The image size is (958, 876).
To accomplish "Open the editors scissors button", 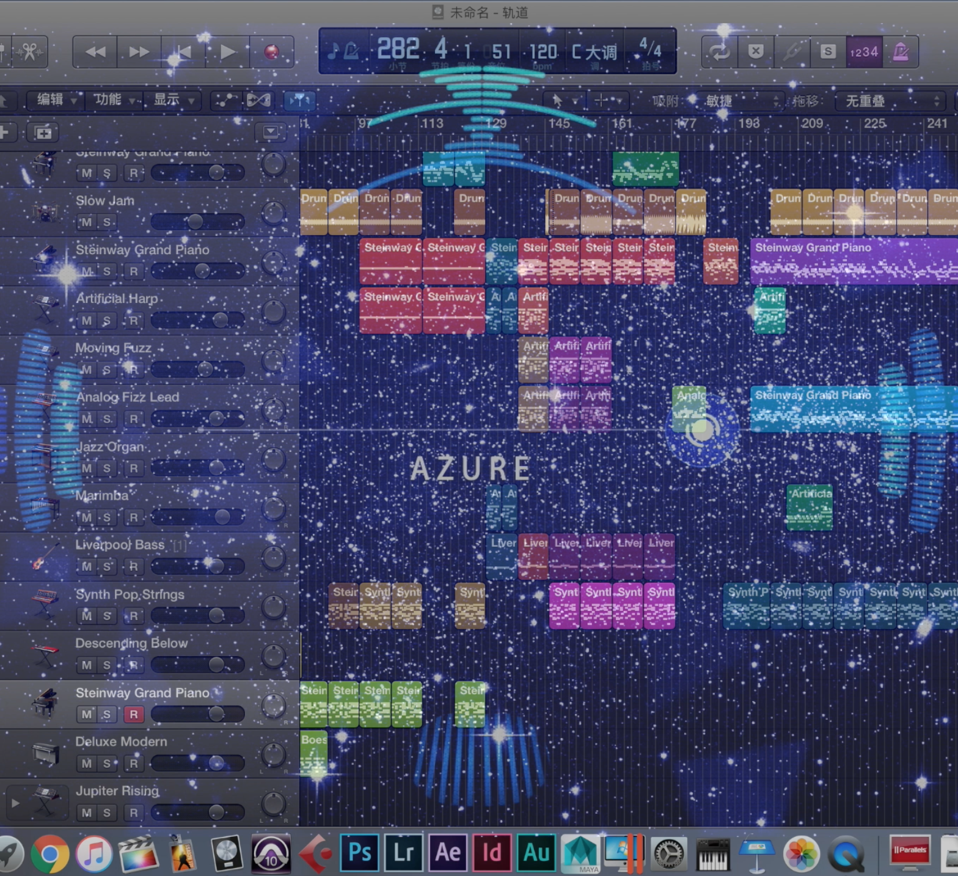I will [x=29, y=52].
